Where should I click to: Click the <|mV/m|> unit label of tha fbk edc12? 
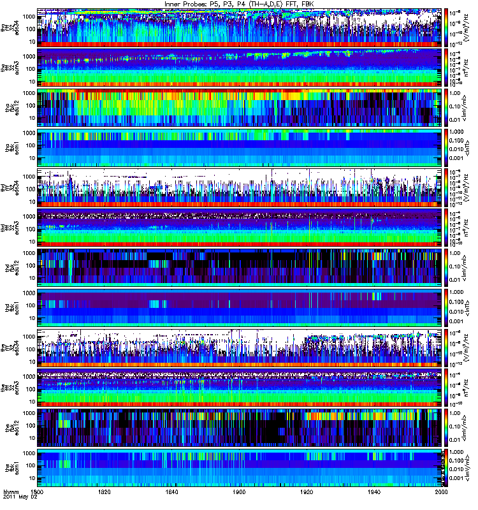(x=465, y=108)
